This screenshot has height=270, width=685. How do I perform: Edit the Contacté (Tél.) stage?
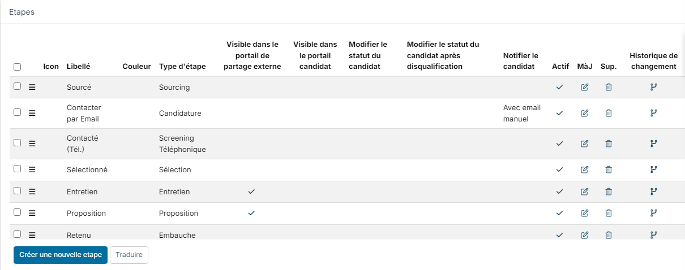tap(585, 143)
